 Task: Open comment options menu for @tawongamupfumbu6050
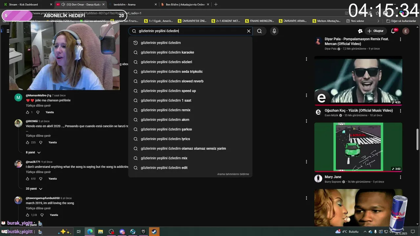306,198
